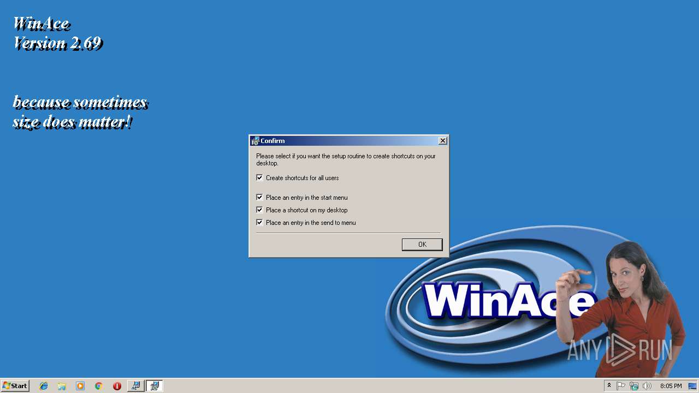Open the Start menu

click(15, 386)
